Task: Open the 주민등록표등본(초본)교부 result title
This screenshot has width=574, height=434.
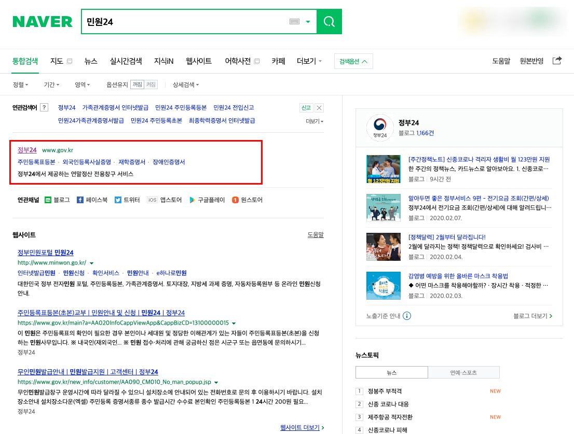Action: pyautogui.click(x=101, y=313)
